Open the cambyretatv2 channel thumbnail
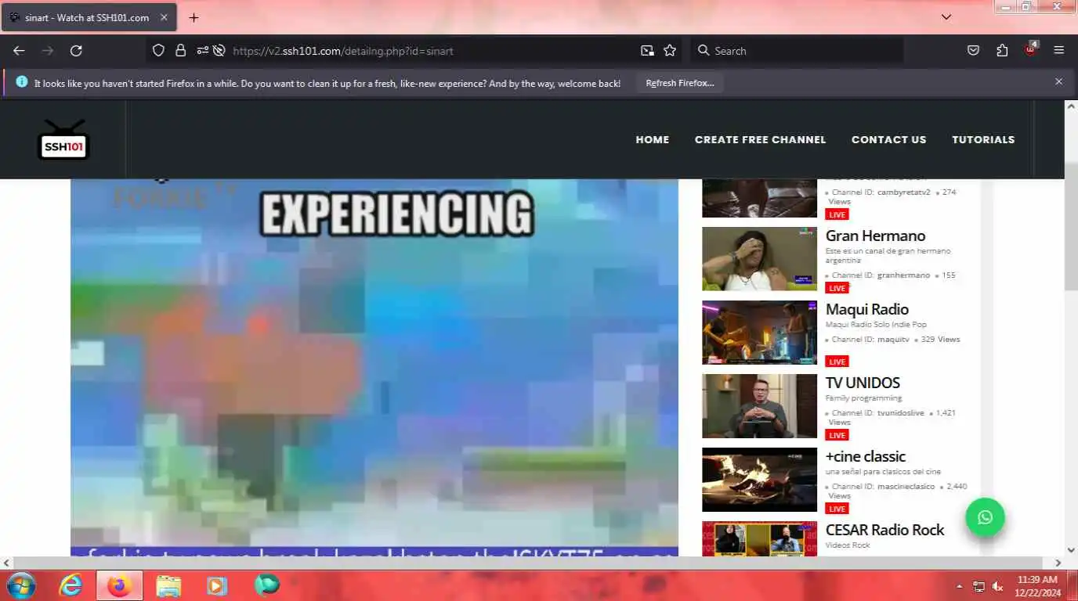Screen dimensions: 1078x601 [759, 198]
